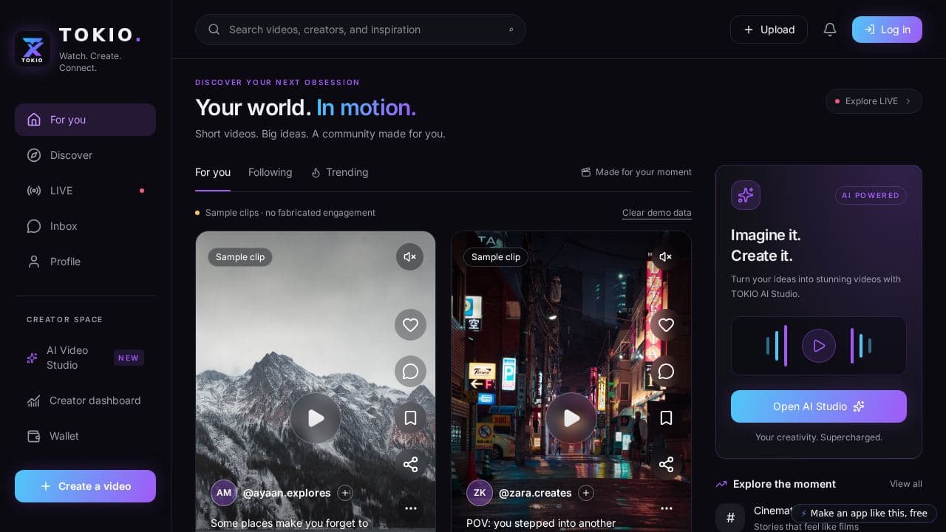This screenshot has height=532, width=946.
Task: Play the AI Studio audio preview
Action: point(819,346)
